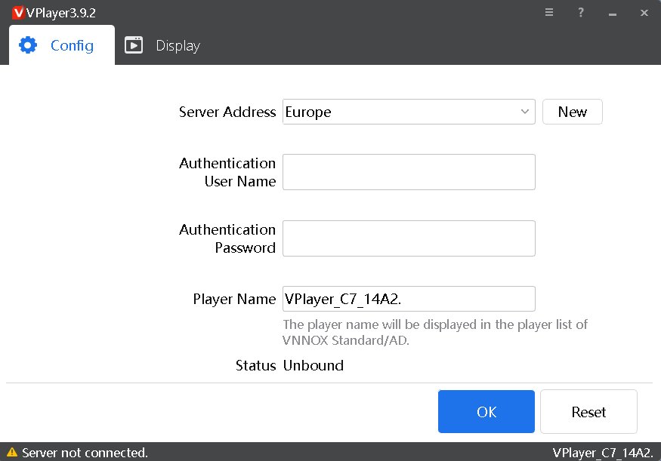Screen dimensions: 661x461
Task: Minimize the VPlayer window
Action: (613, 14)
